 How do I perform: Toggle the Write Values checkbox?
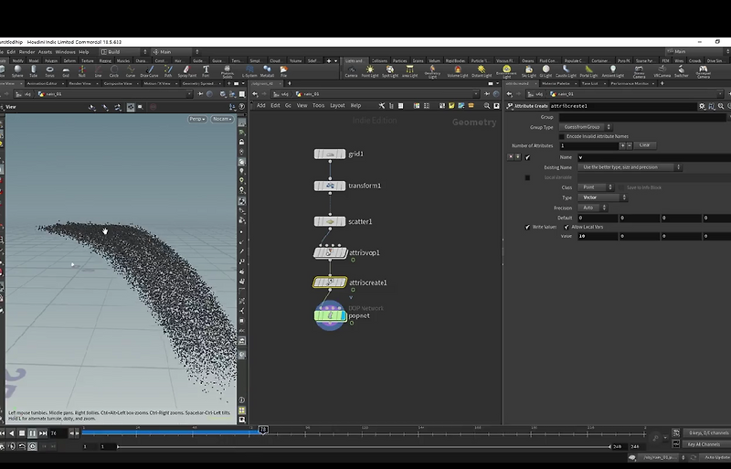coord(527,227)
